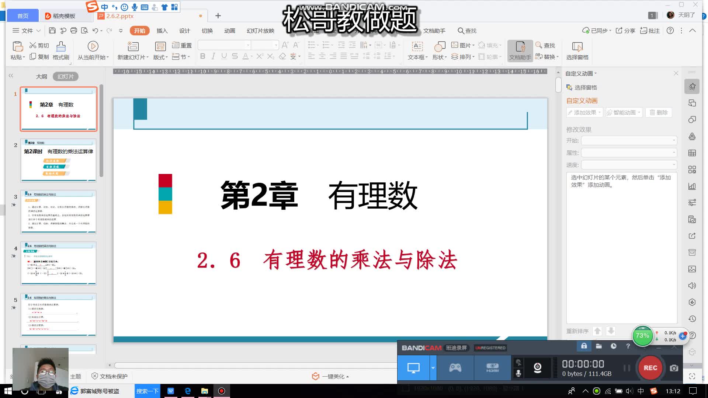
Task: Click the Bandicam game recording mode icon
Action: (x=455, y=368)
